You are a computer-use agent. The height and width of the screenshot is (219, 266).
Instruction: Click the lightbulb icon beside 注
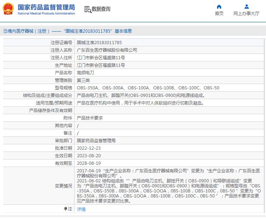(x=66, y=209)
